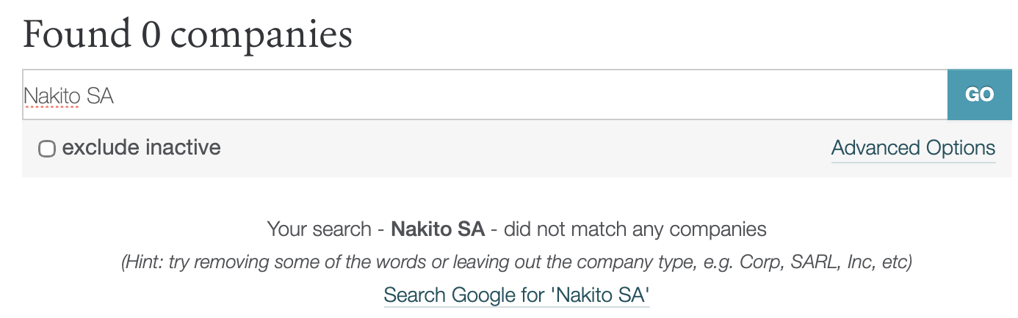
Task: Click the 'Your search' text in the message
Action: point(319,229)
